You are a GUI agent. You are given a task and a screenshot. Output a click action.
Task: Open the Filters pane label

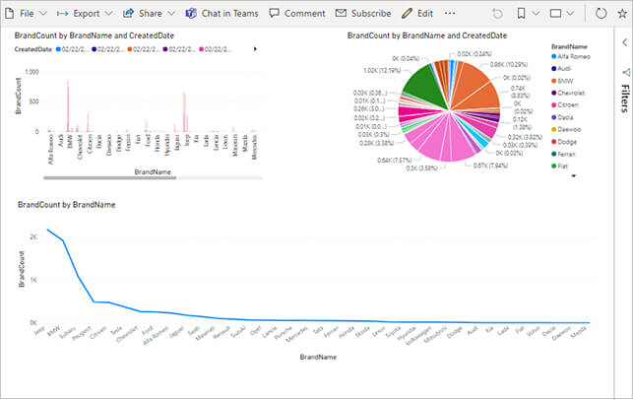tap(625, 99)
